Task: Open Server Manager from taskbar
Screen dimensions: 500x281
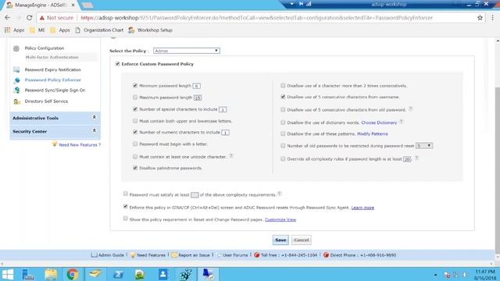Action: click(28, 274)
